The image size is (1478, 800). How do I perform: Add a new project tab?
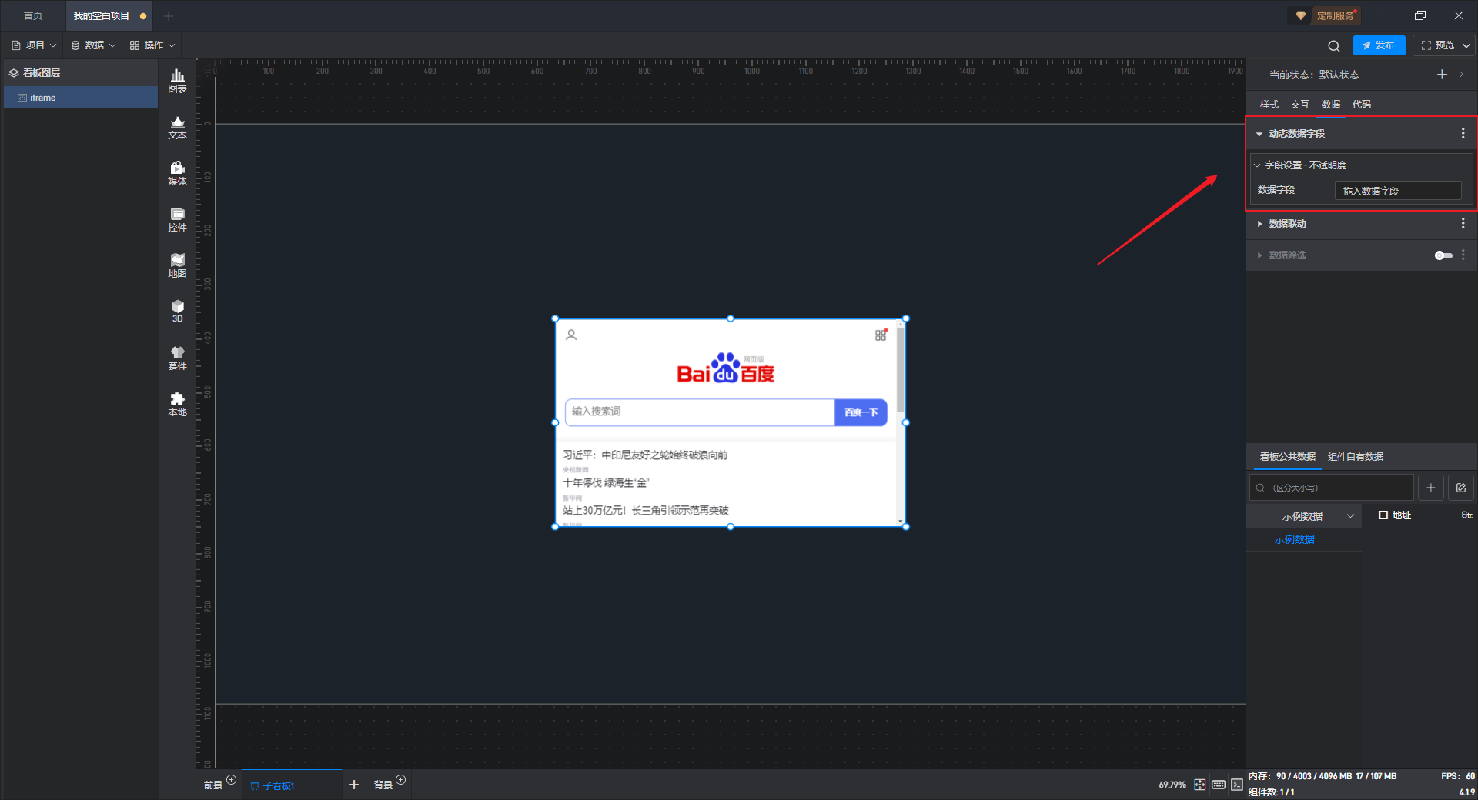[169, 16]
